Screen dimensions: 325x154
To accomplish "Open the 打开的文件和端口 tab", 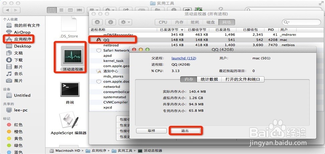I will 243,79.
